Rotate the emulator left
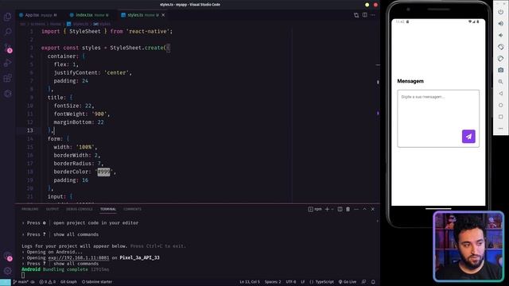 pyautogui.click(x=500, y=47)
